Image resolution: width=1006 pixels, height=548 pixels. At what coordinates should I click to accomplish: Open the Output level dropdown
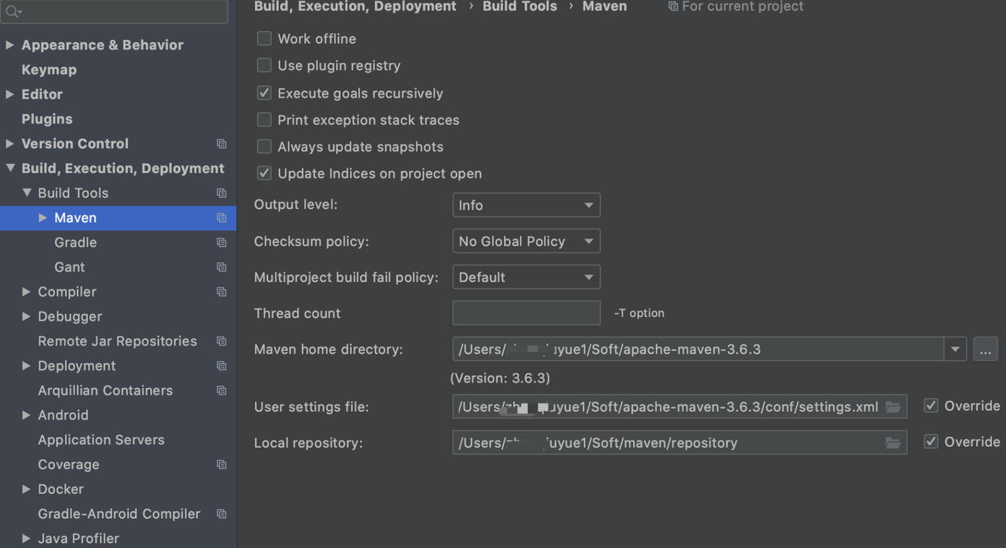526,205
